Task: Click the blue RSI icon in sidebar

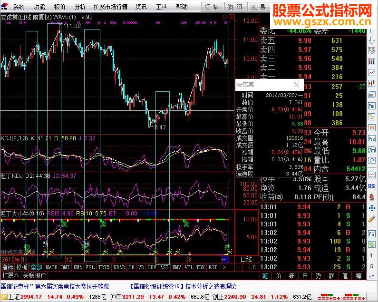Action: 371,186
